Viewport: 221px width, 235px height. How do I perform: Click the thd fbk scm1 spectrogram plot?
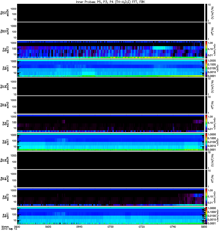click(111, 142)
